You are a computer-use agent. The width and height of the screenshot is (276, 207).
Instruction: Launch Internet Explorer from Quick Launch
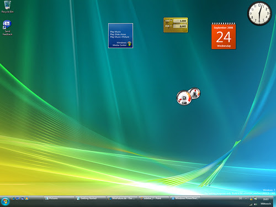click(x=13, y=199)
